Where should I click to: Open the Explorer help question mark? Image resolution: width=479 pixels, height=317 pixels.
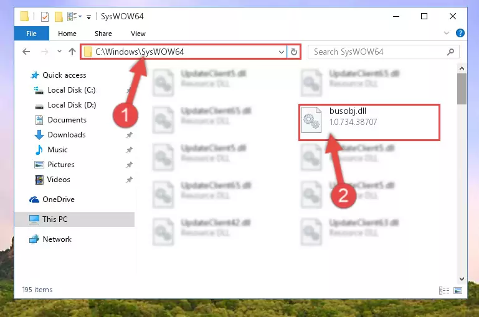[x=460, y=33]
